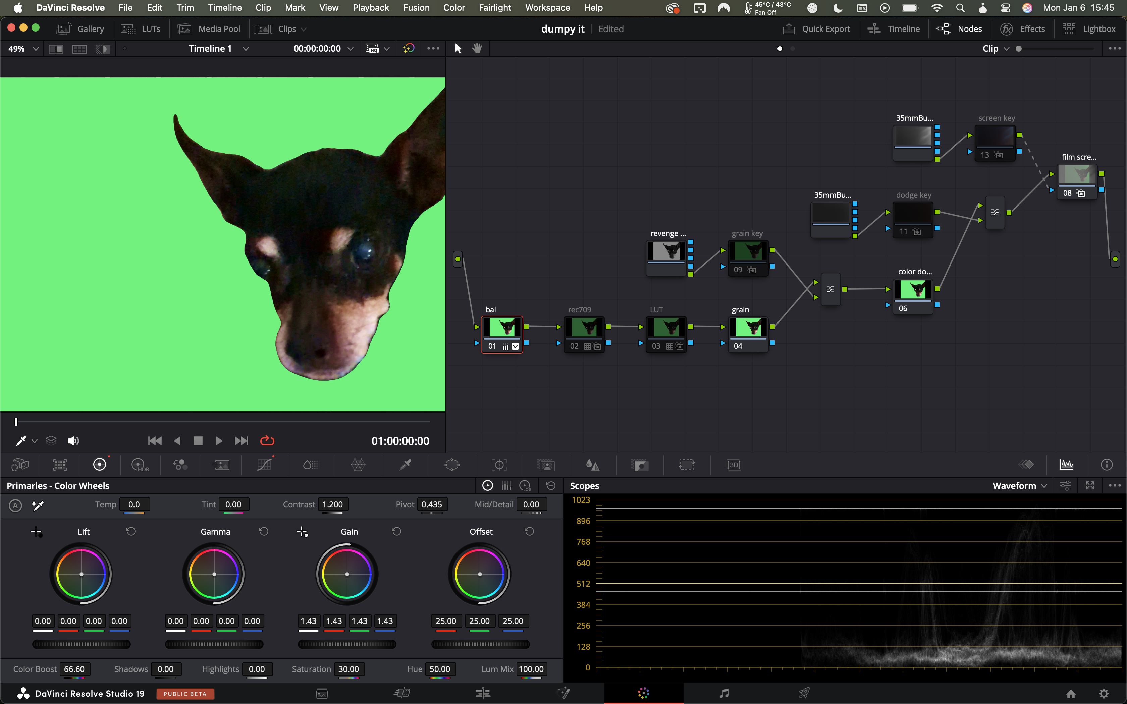Open the Fairlight menu
Viewport: 1127px width, 704px height.
click(x=495, y=7)
